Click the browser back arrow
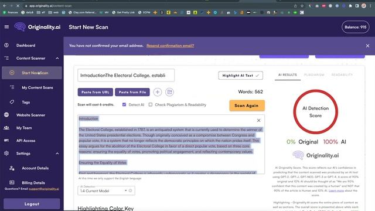Image resolution: width=375 pixels, height=211 pixels. tap(5, 6)
